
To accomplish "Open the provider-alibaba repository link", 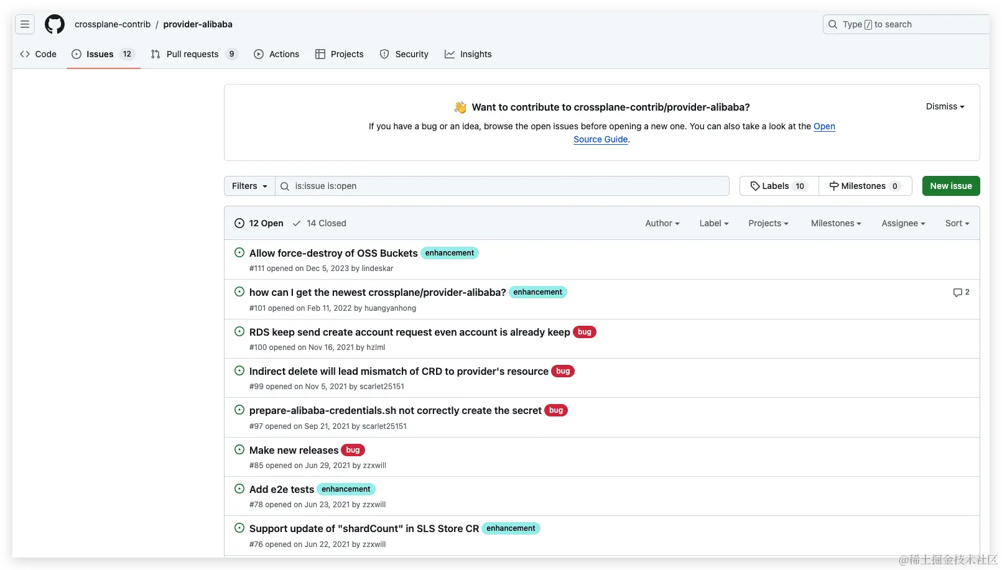I will 198,24.
